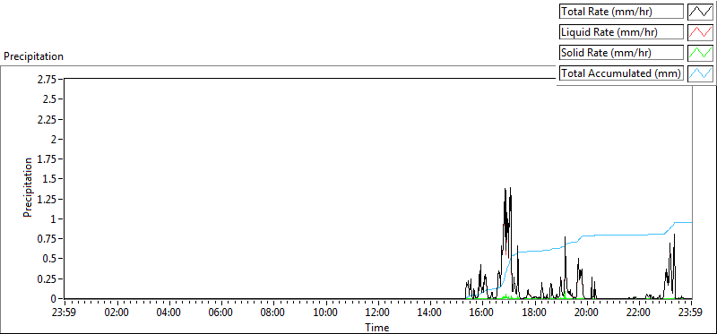This screenshot has height=334, width=717.
Task: Click the Liquid Rate red line icon
Action: [701, 32]
